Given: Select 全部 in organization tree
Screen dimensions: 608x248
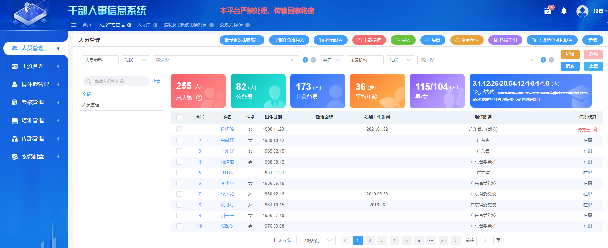Looking at the screenshot, I should 86,94.
